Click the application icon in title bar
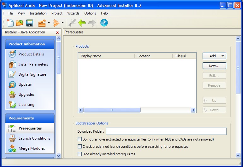The height and width of the screenshot is (167, 243). 4,5
